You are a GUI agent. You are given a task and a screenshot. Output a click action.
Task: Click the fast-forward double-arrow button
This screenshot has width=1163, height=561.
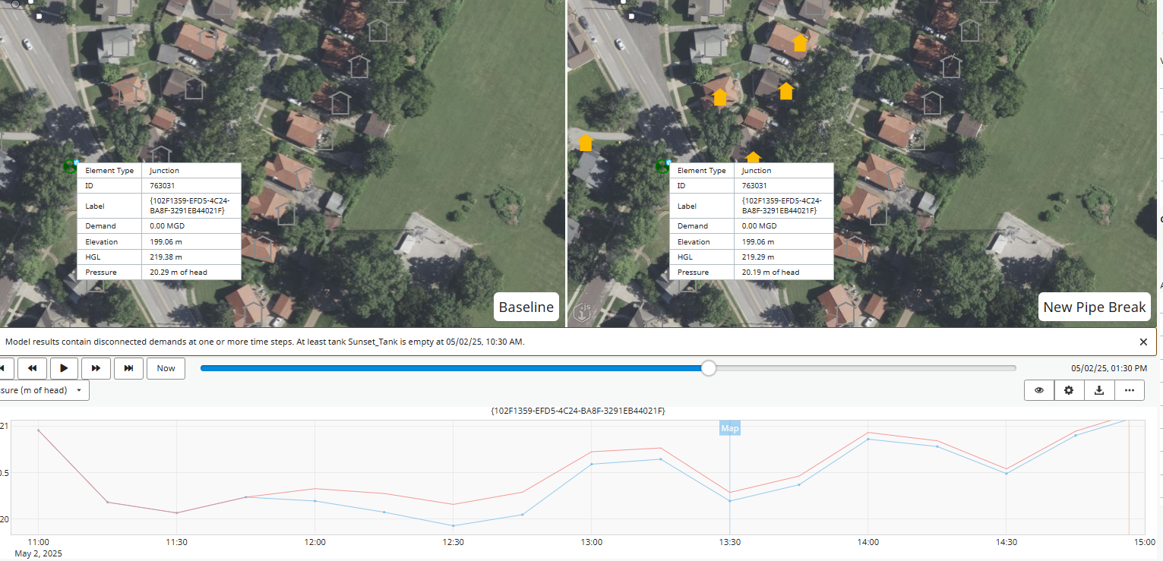coord(96,368)
